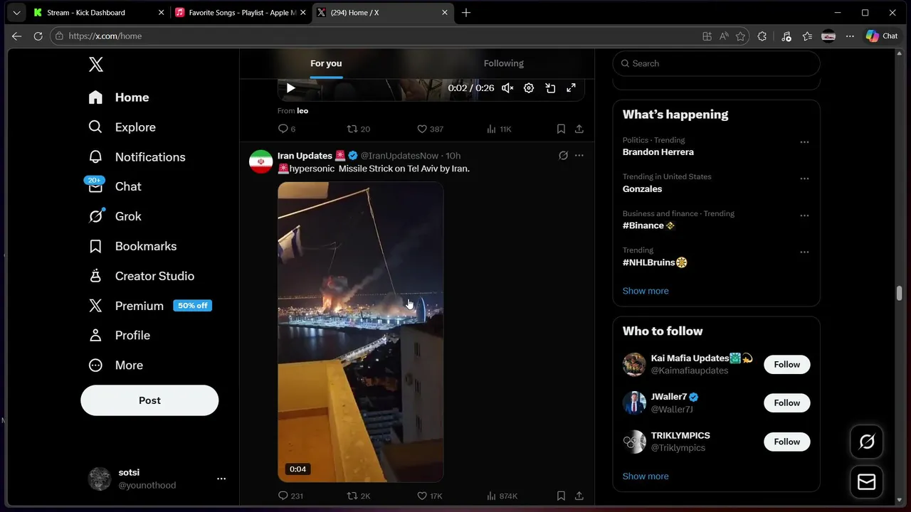Switch to Stream - Kick Dashboard tab
Screen dimensions: 911x512
click(98, 13)
